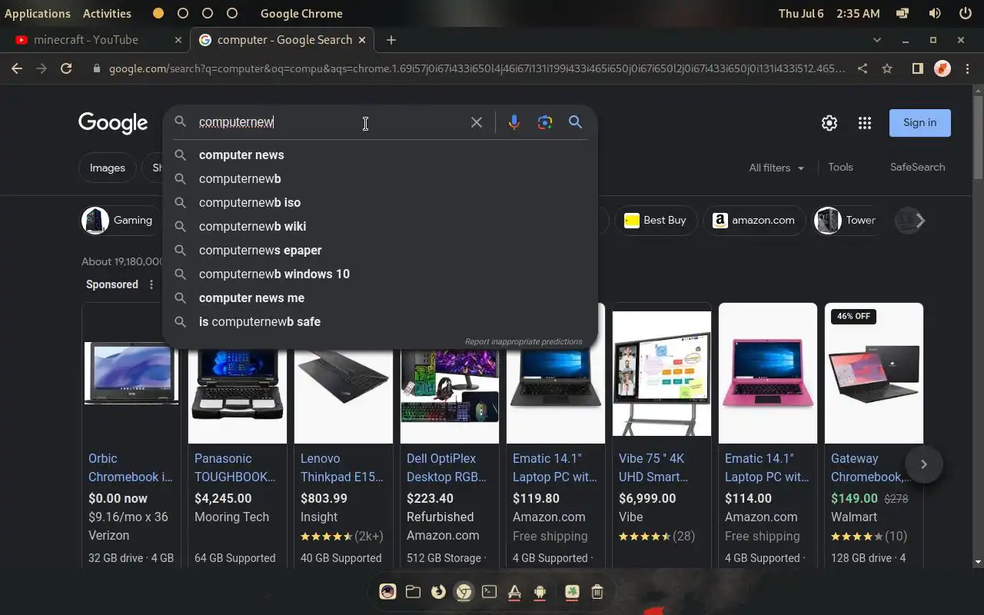Screen dimensions: 984x615
Task: Click the Sign in button
Action: (920, 123)
